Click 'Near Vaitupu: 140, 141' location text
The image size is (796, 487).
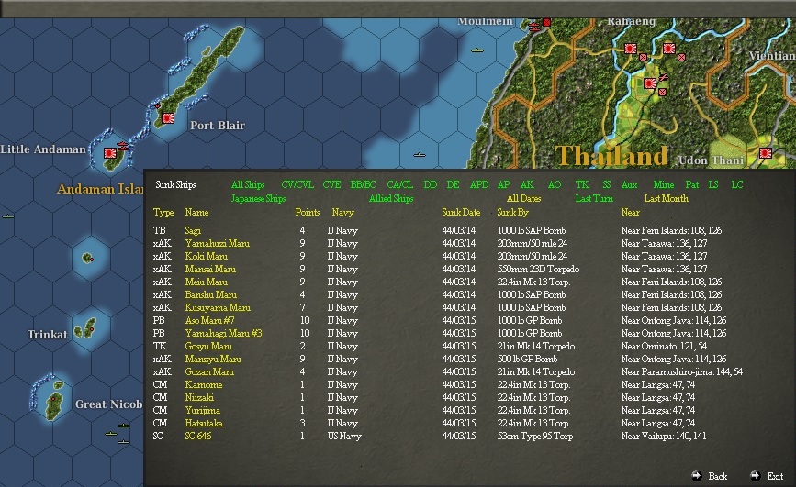coord(664,436)
